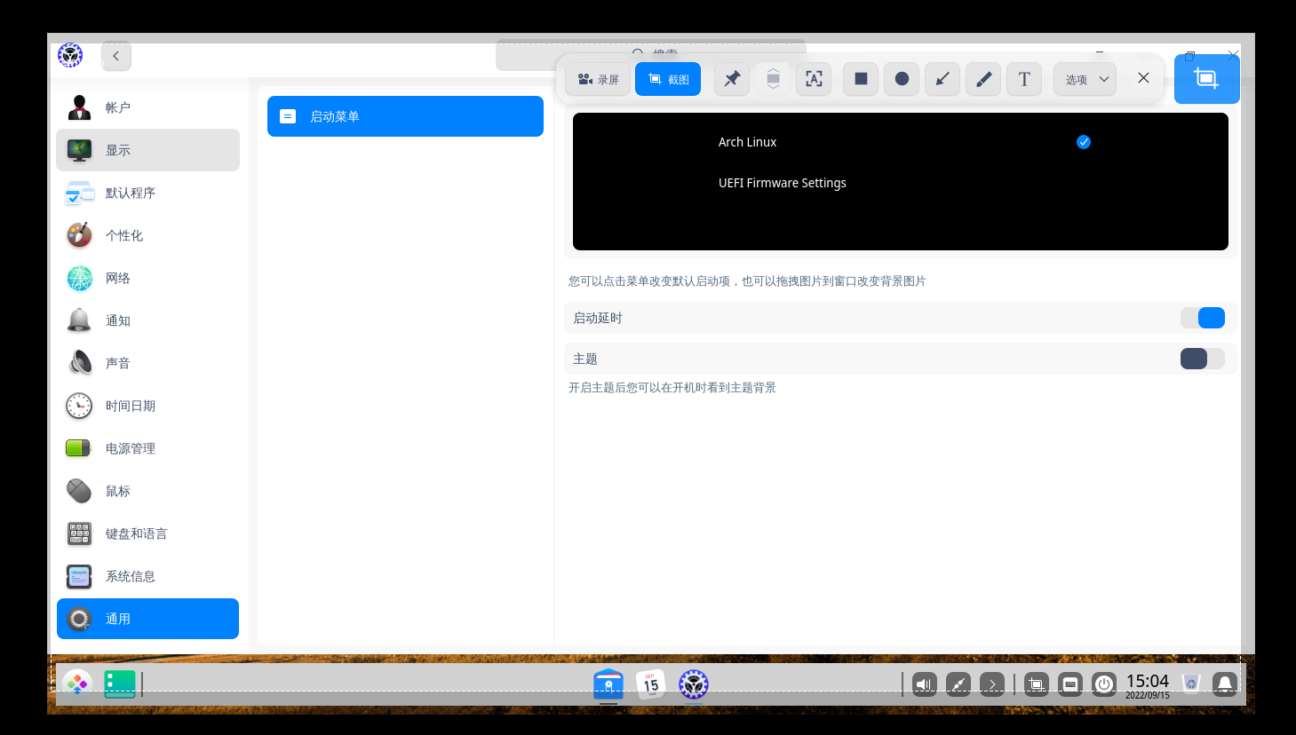Toggle the 主题 switch
1296x735 pixels.
pyautogui.click(x=1203, y=359)
